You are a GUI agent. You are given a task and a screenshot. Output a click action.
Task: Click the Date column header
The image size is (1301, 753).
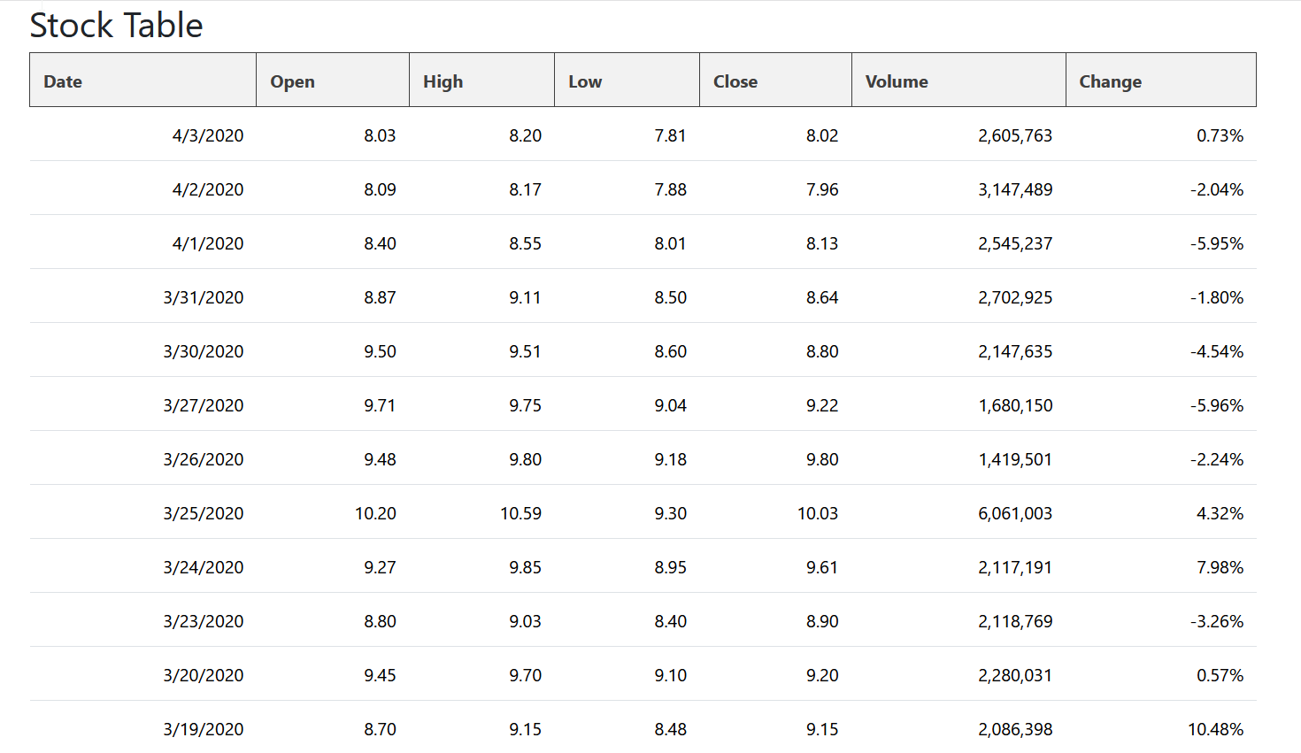63,81
